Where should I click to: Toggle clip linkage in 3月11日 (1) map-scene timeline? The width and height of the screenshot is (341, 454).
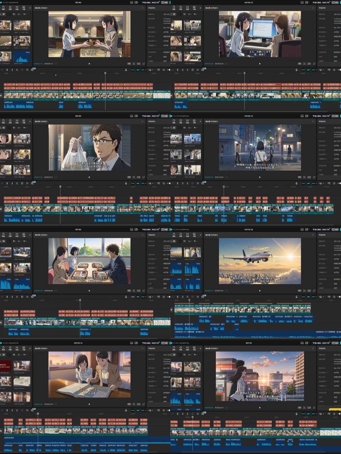coord(142,410)
